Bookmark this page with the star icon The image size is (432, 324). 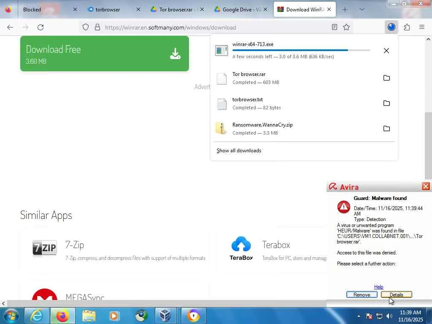pyautogui.click(x=346, y=27)
